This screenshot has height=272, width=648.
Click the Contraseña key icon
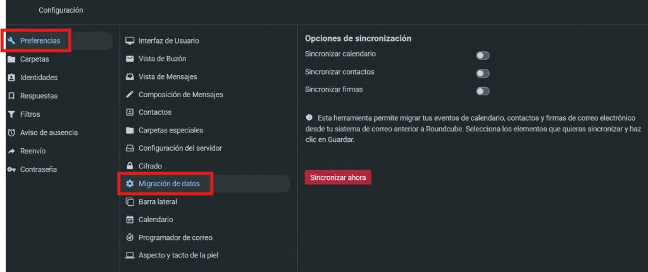pos(11,170)
